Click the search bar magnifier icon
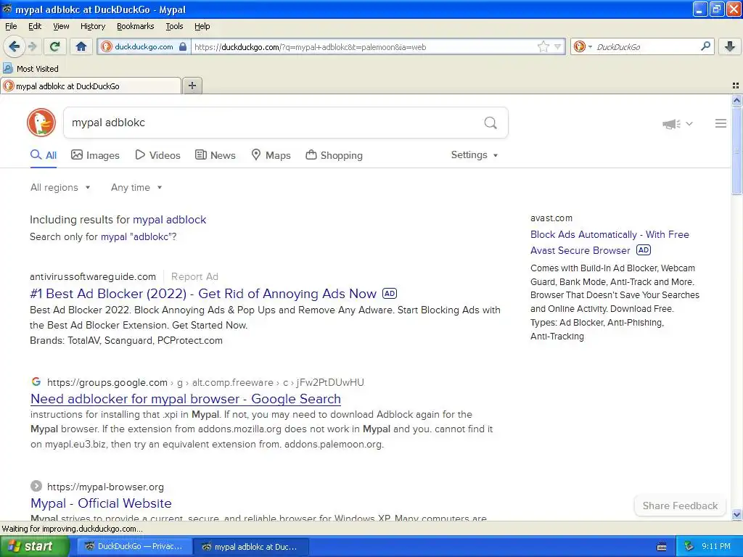The image size is (743, 557). [705, 46]
